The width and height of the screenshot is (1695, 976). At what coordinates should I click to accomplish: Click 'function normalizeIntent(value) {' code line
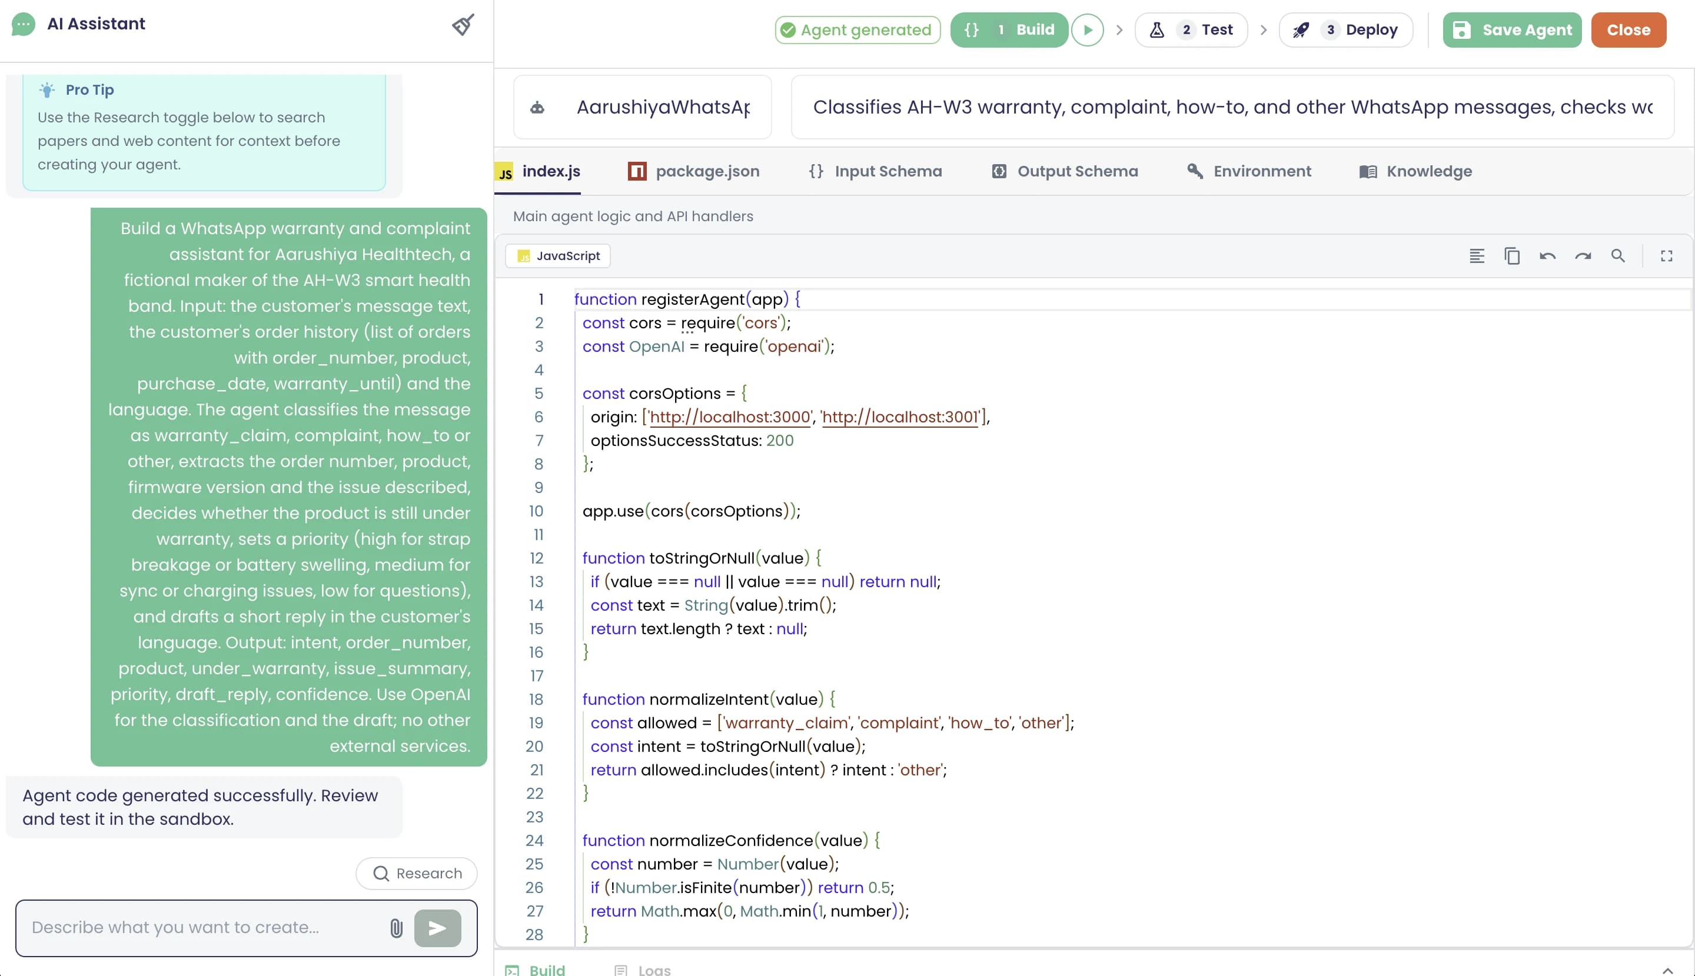[709, 699]
